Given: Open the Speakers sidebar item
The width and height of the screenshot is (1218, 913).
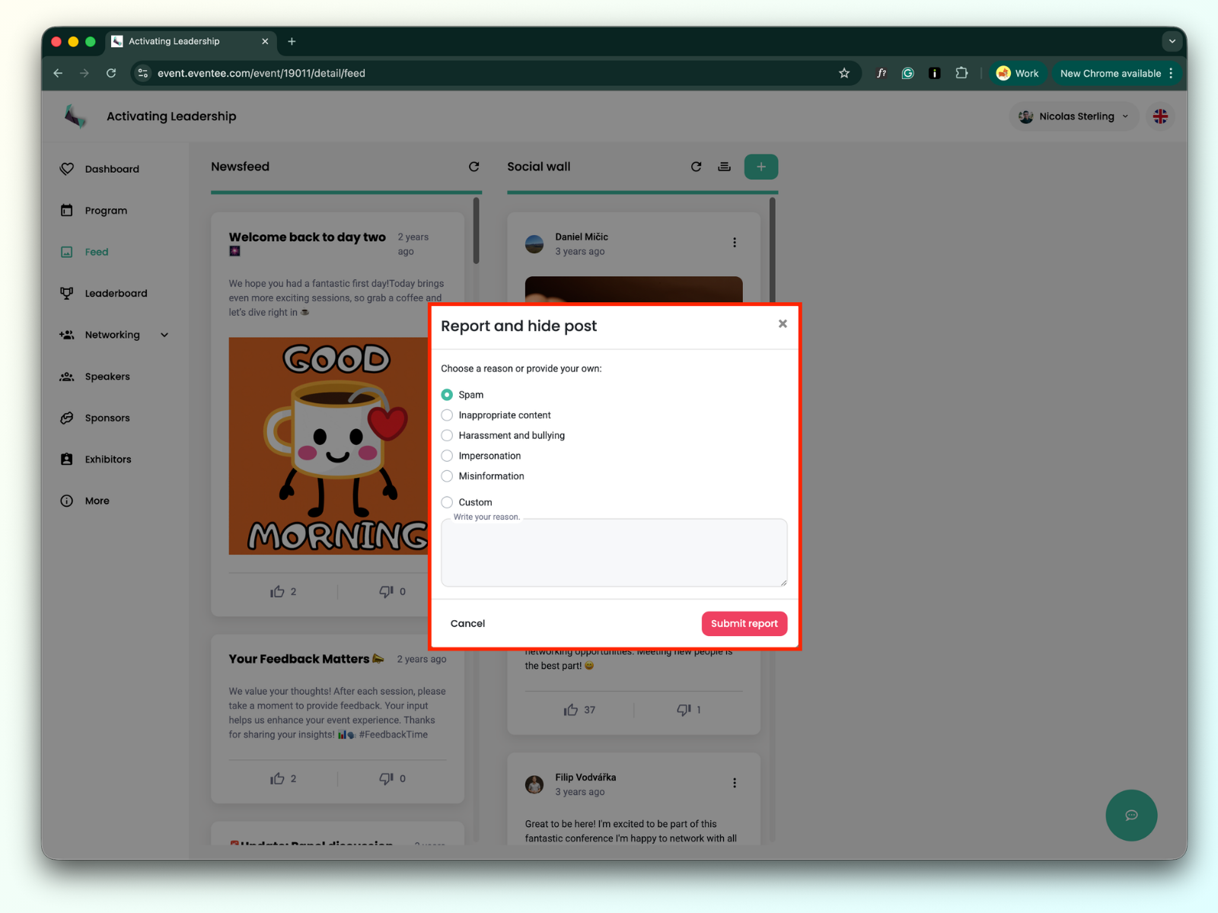Looking at the screenshot, I should pyautogui.click(x=107, y=377).
